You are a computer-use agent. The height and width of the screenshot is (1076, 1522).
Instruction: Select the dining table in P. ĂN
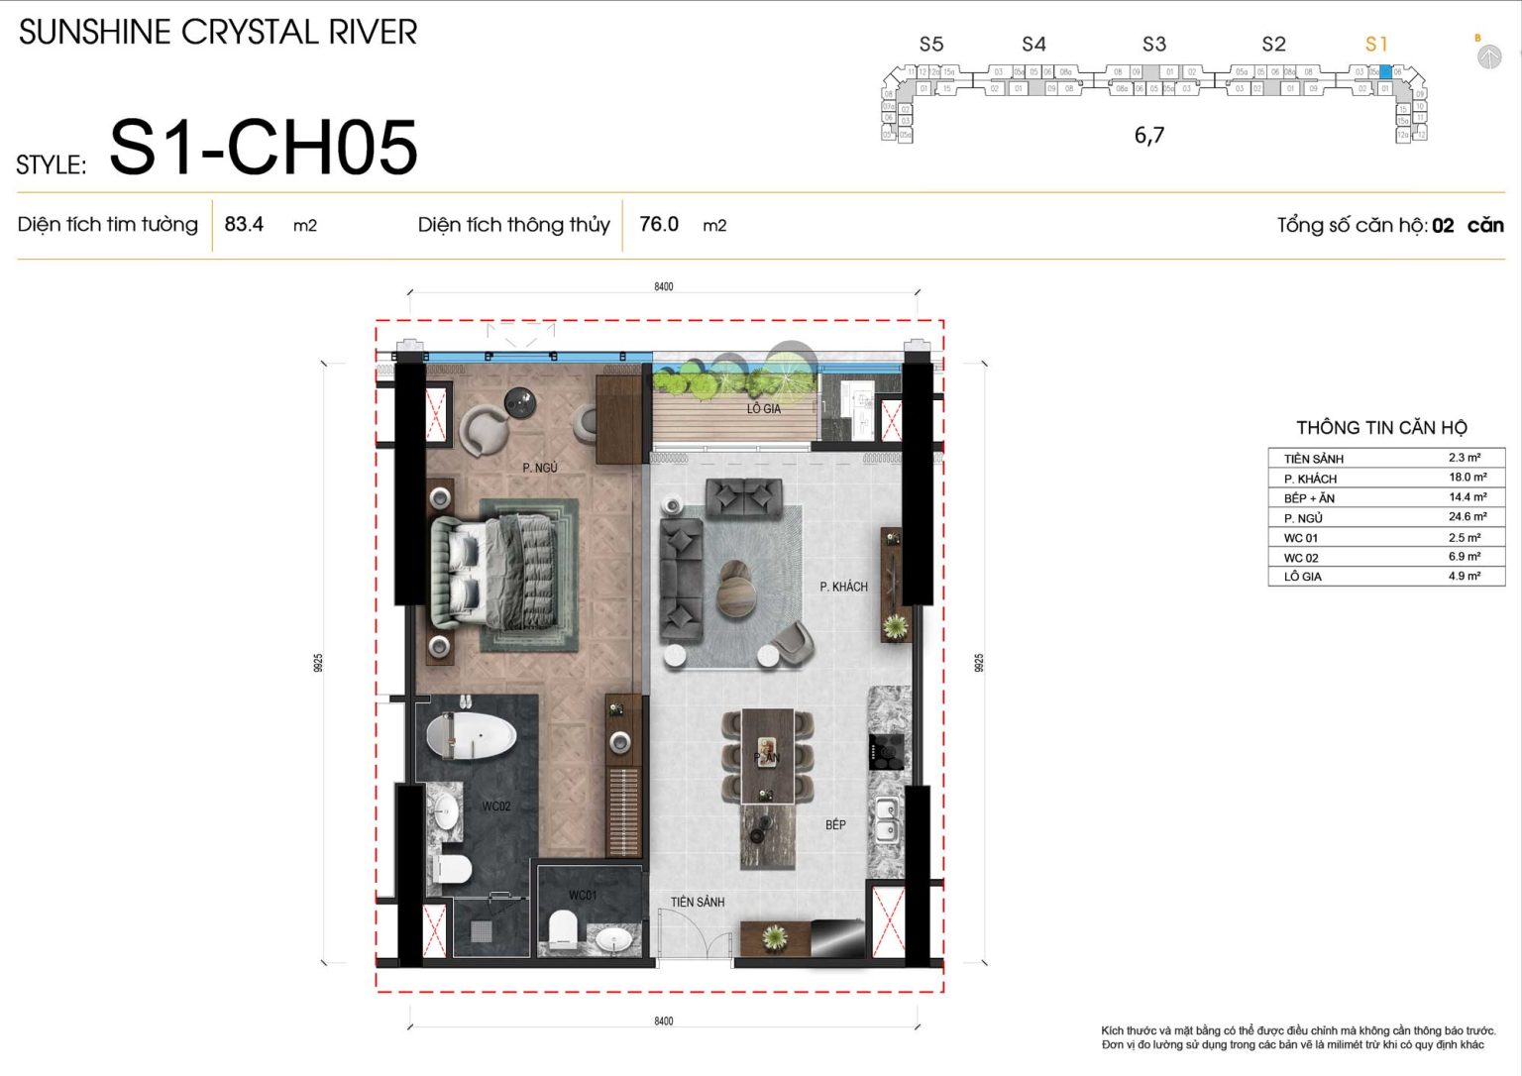pyautogui.click(x=767, y=756)
